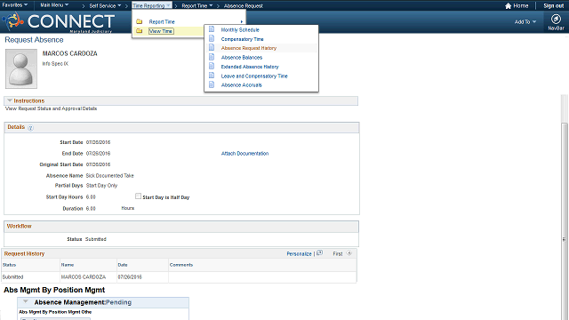This screenshot has height=320, width=569.
Task: Collapse the Instructions section
Action: (x=10, y=100)
